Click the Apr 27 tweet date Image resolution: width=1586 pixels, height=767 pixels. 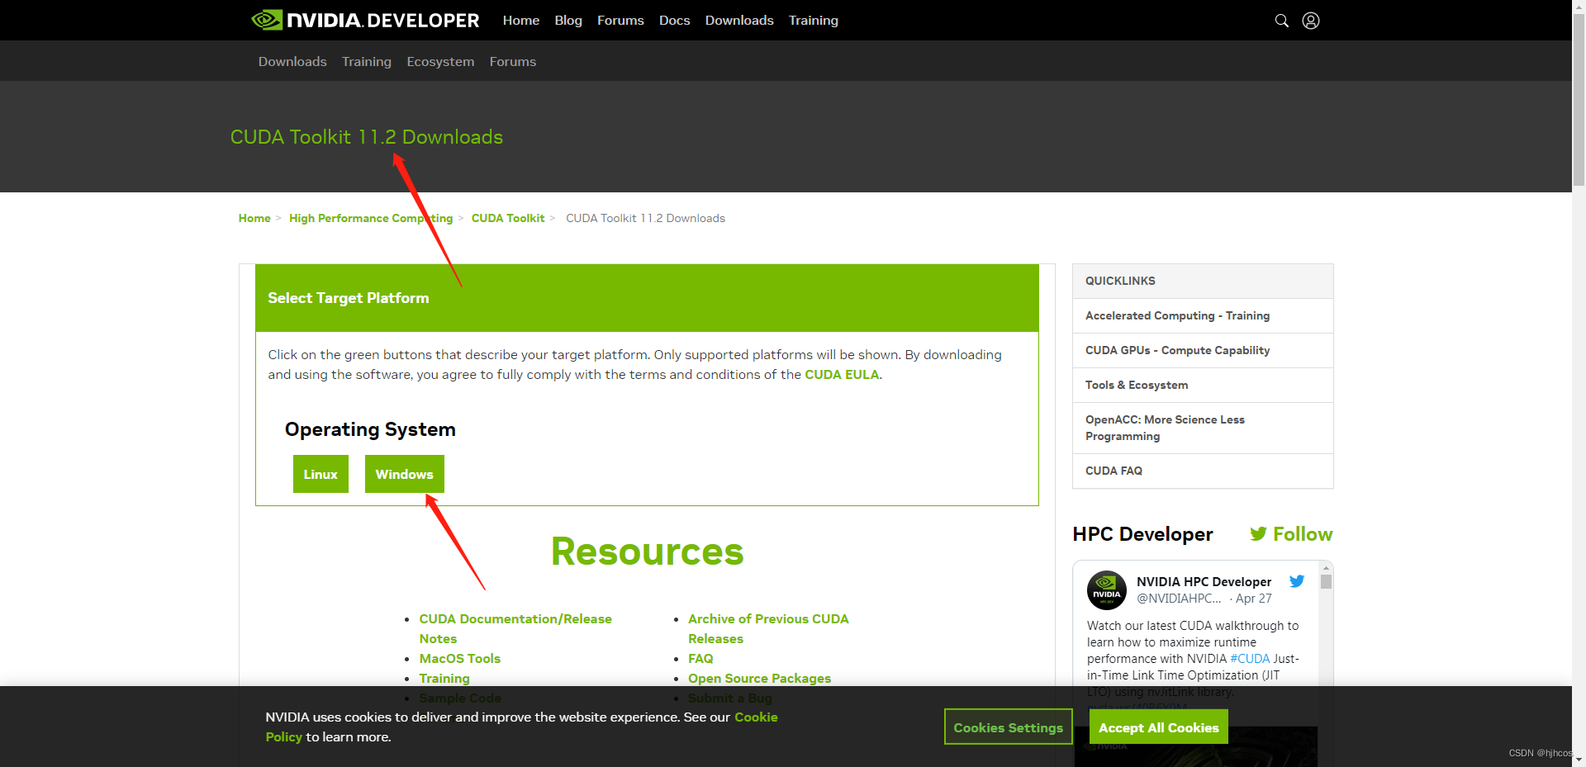(1254, 599)
